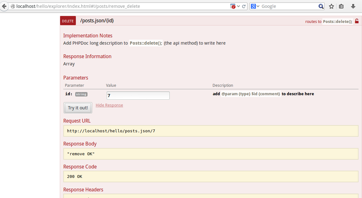Image resolution: width=362 pixels, height=198 pixels.
Task: Click the open padlock icon
Action: coord(357,21)
